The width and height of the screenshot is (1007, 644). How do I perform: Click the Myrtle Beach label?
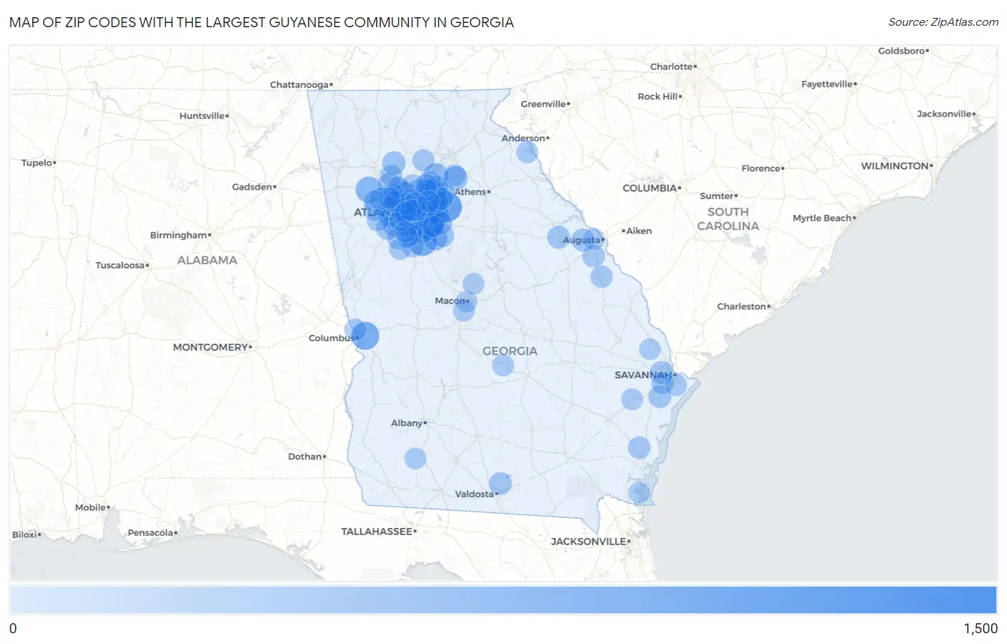[x=823, y=218]
